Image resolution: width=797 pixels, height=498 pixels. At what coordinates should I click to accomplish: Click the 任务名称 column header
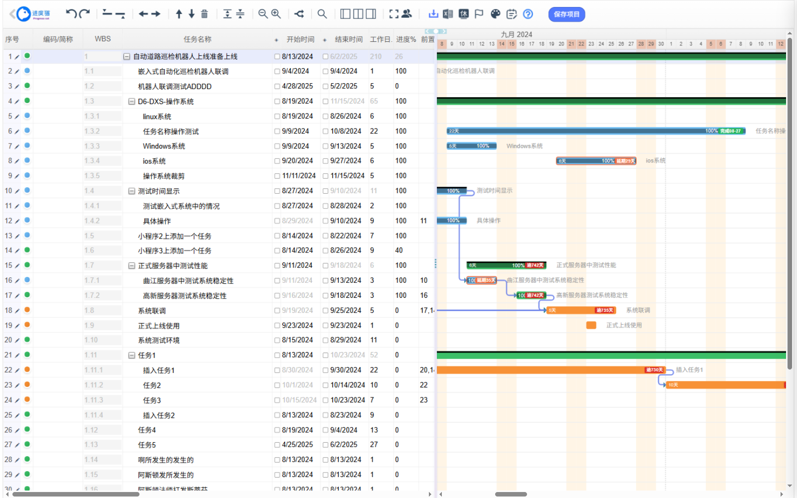[x=197, y=39]
